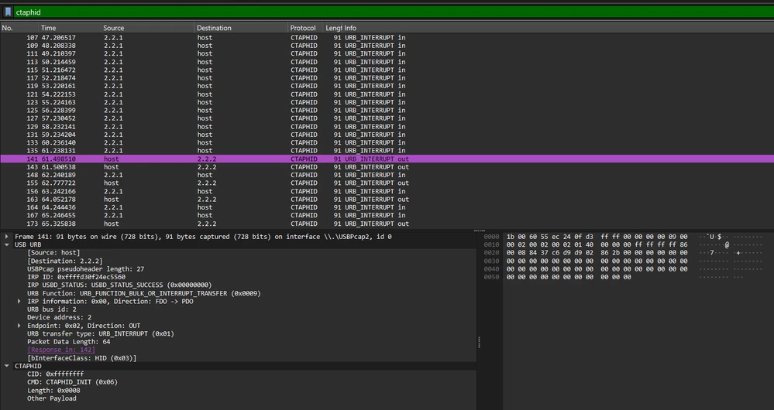The height and width of the screenshot is (410, 774).
Task: Expand the Frame 141 tree node
Action: [7, 237]
